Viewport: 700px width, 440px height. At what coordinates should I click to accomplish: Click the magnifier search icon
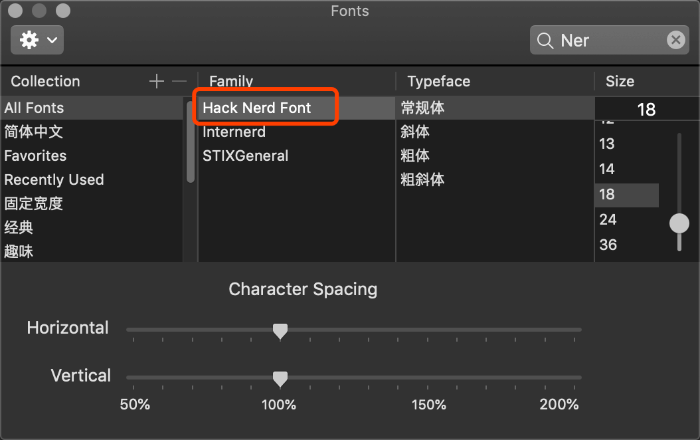coord(545,41)
